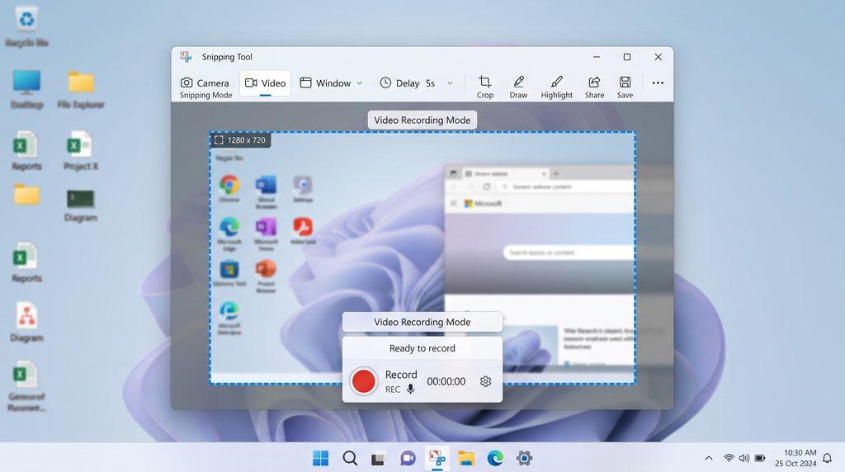Open Settings gear on taskbar
Screen dimensions: 845x472
(524, 458)
